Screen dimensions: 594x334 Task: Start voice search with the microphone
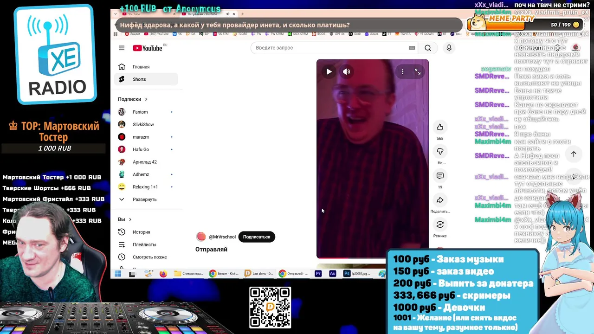[449, 48]
